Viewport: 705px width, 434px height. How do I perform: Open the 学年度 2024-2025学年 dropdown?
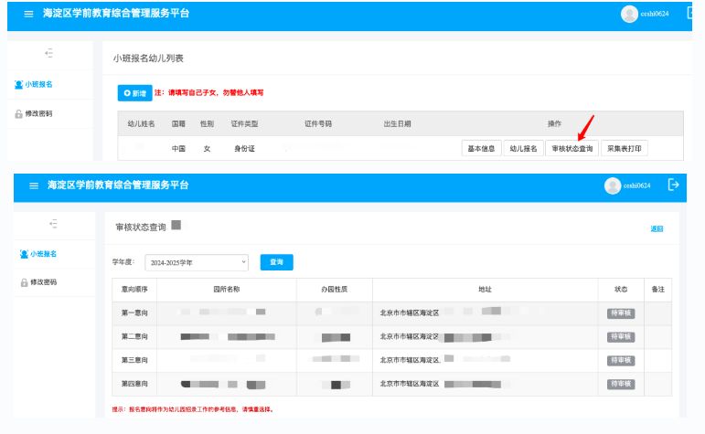197,262
